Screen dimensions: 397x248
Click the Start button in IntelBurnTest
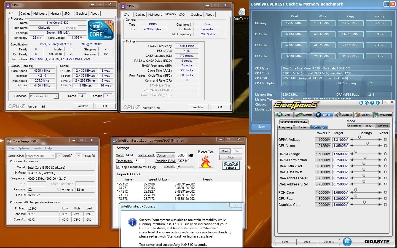point(225,151)
